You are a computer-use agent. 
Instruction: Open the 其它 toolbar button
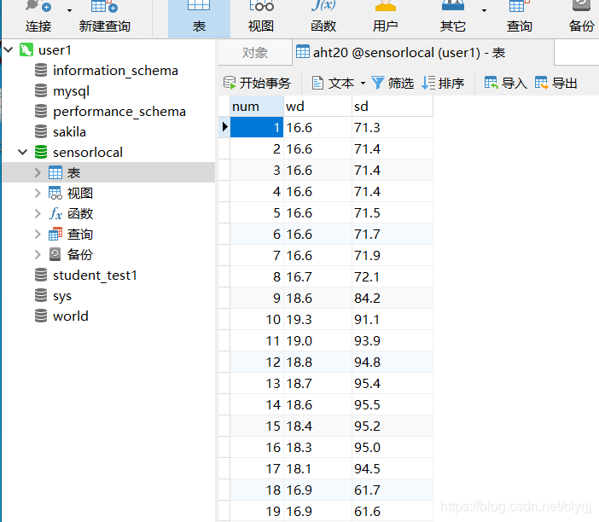point(453,17)
